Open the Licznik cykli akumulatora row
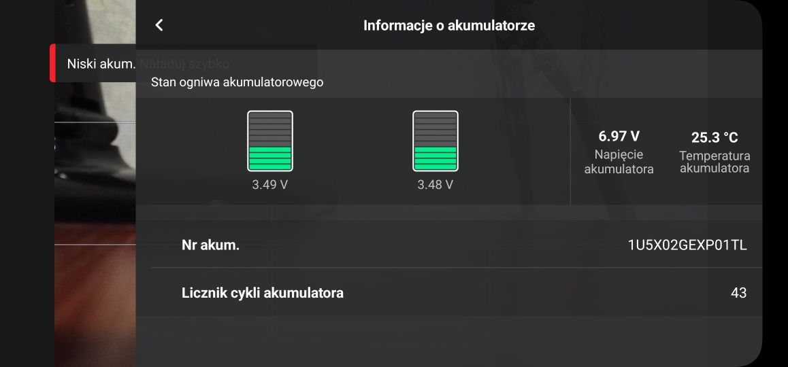 click(x=457, y=293)
